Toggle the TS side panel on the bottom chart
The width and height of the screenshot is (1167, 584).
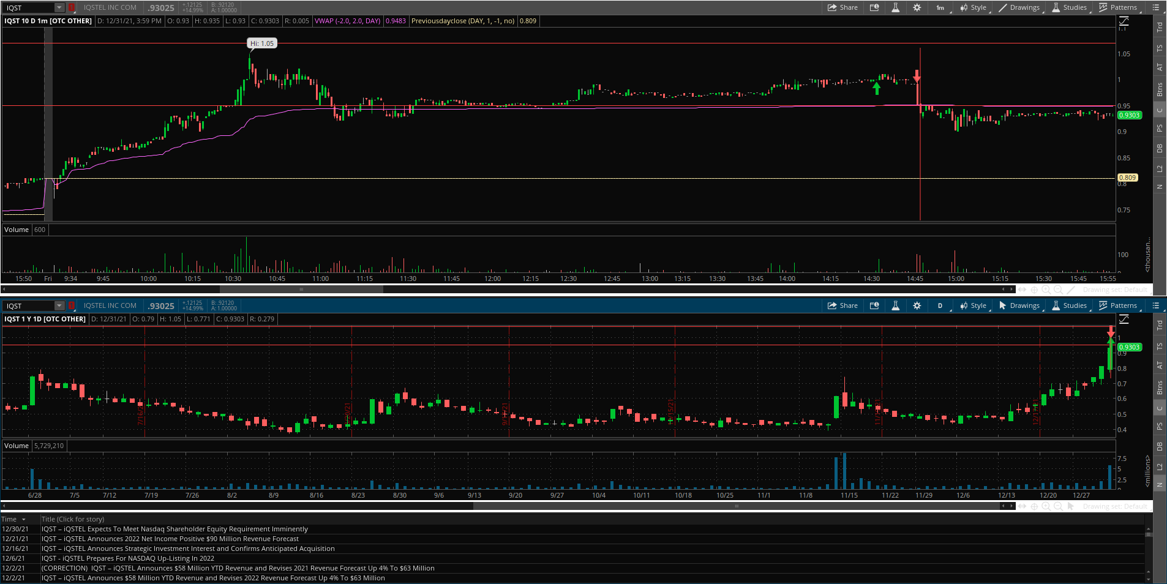click(1159, 346)
